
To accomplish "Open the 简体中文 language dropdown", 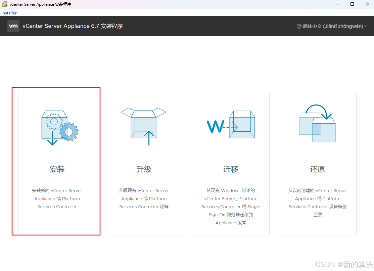I will click(x=332, y=26).
